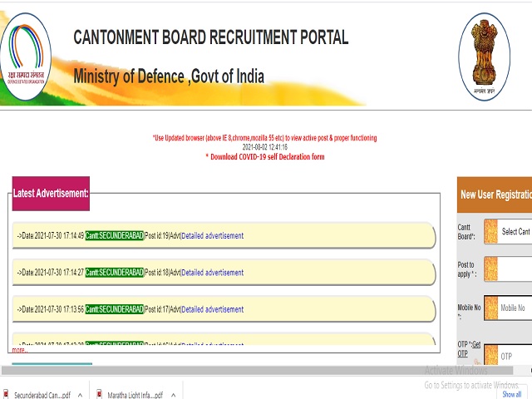Click PDF icon of Secunderabad Can download
The width and height of the screenshot is (532, 399).
tap(6, 393)
